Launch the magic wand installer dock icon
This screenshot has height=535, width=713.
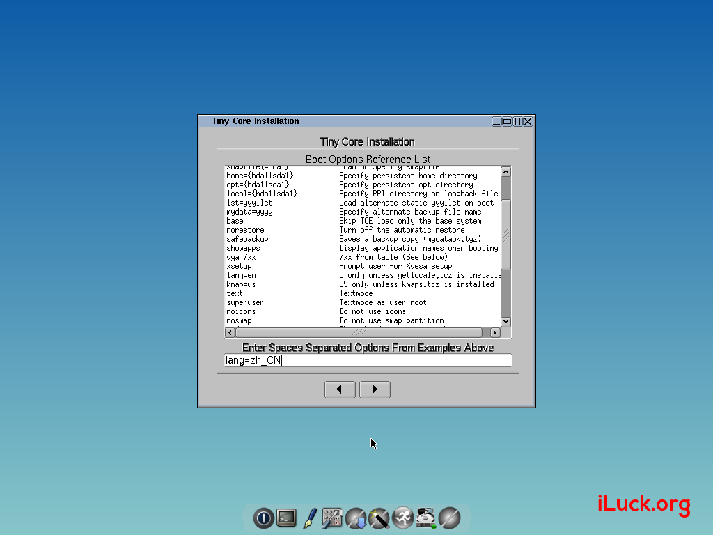[379, 518]
